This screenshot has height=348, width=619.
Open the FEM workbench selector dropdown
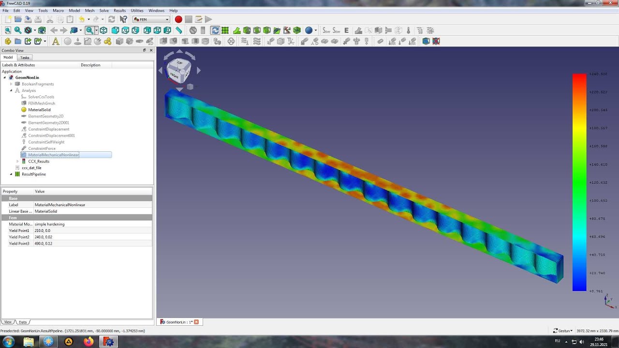(x=151, y=19)
